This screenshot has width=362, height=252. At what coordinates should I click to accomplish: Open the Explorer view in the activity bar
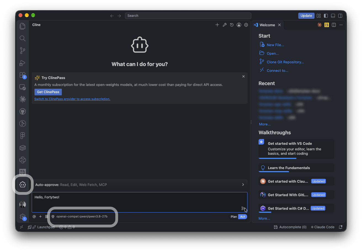click(23, 26)
